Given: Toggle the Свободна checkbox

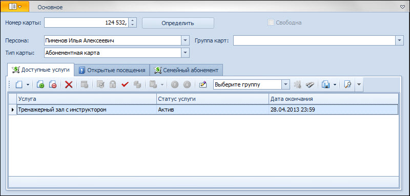Looking at the screenshot, I should [271, 23].
